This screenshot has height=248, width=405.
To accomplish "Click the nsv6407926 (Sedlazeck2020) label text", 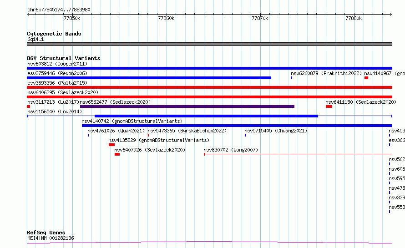I will [x=150, y=150].
